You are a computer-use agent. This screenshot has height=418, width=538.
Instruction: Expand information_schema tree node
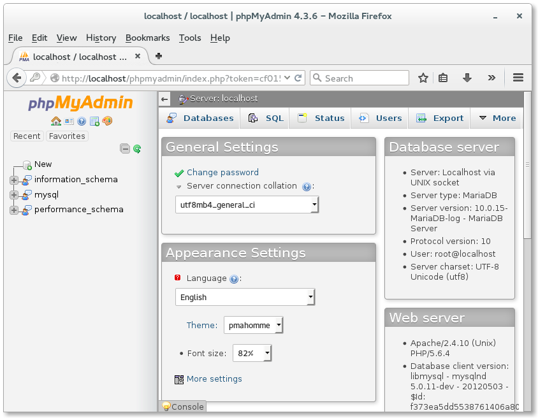(14, 180)
